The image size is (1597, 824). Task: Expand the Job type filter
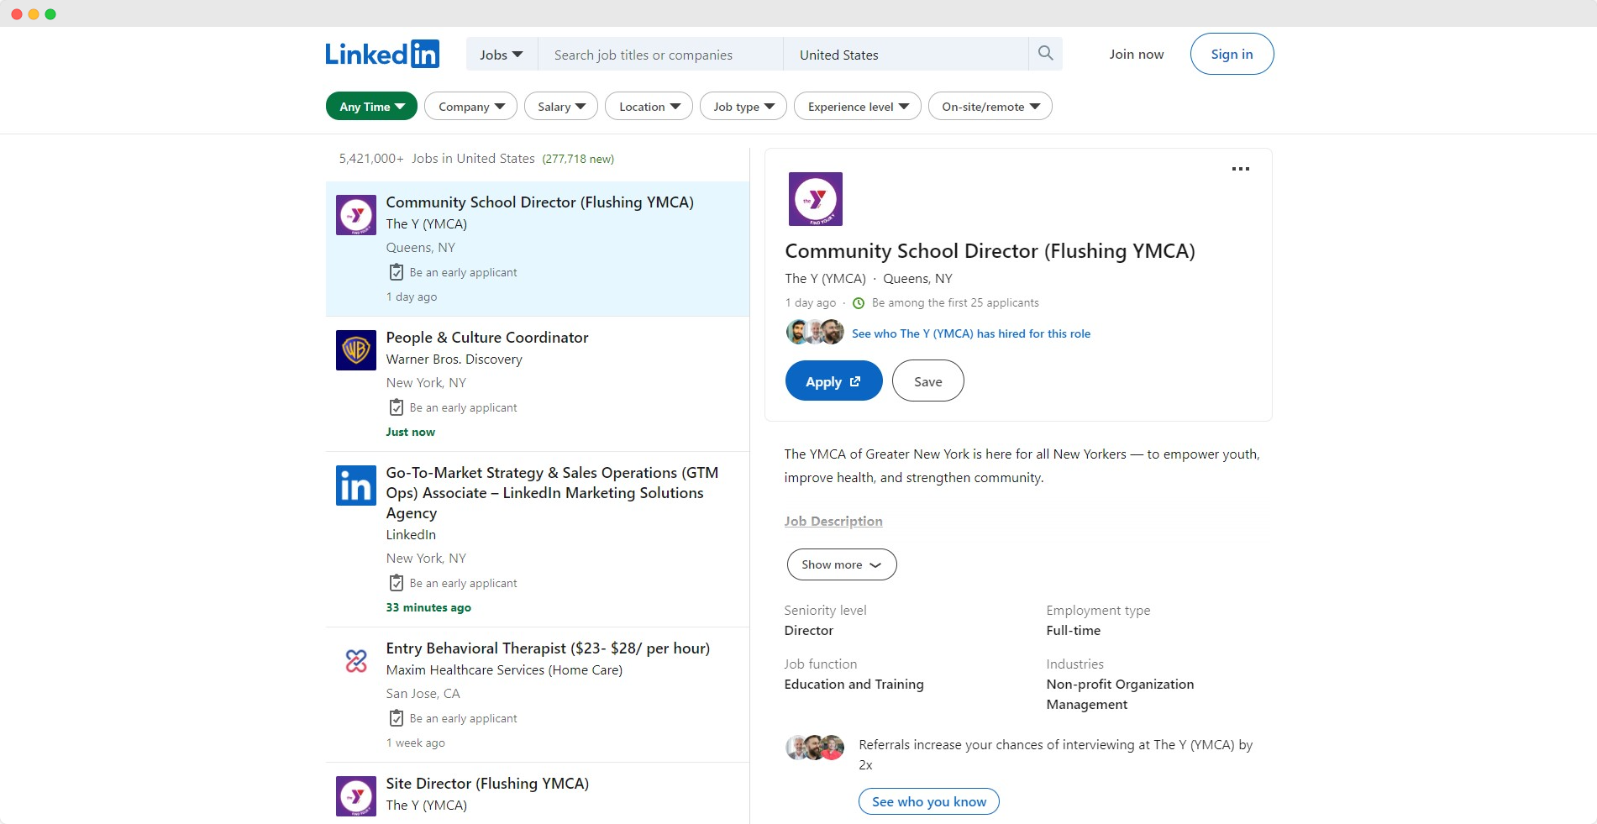[x=743, y=106]
